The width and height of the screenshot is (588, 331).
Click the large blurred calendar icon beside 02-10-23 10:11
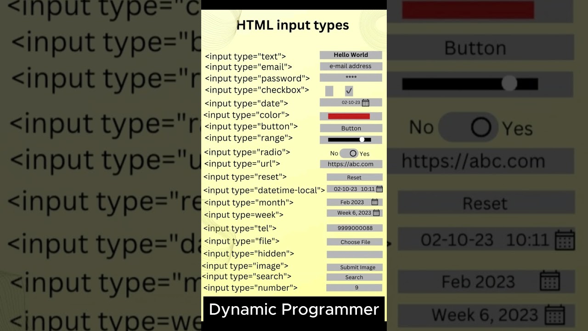(x=565, y=240)
